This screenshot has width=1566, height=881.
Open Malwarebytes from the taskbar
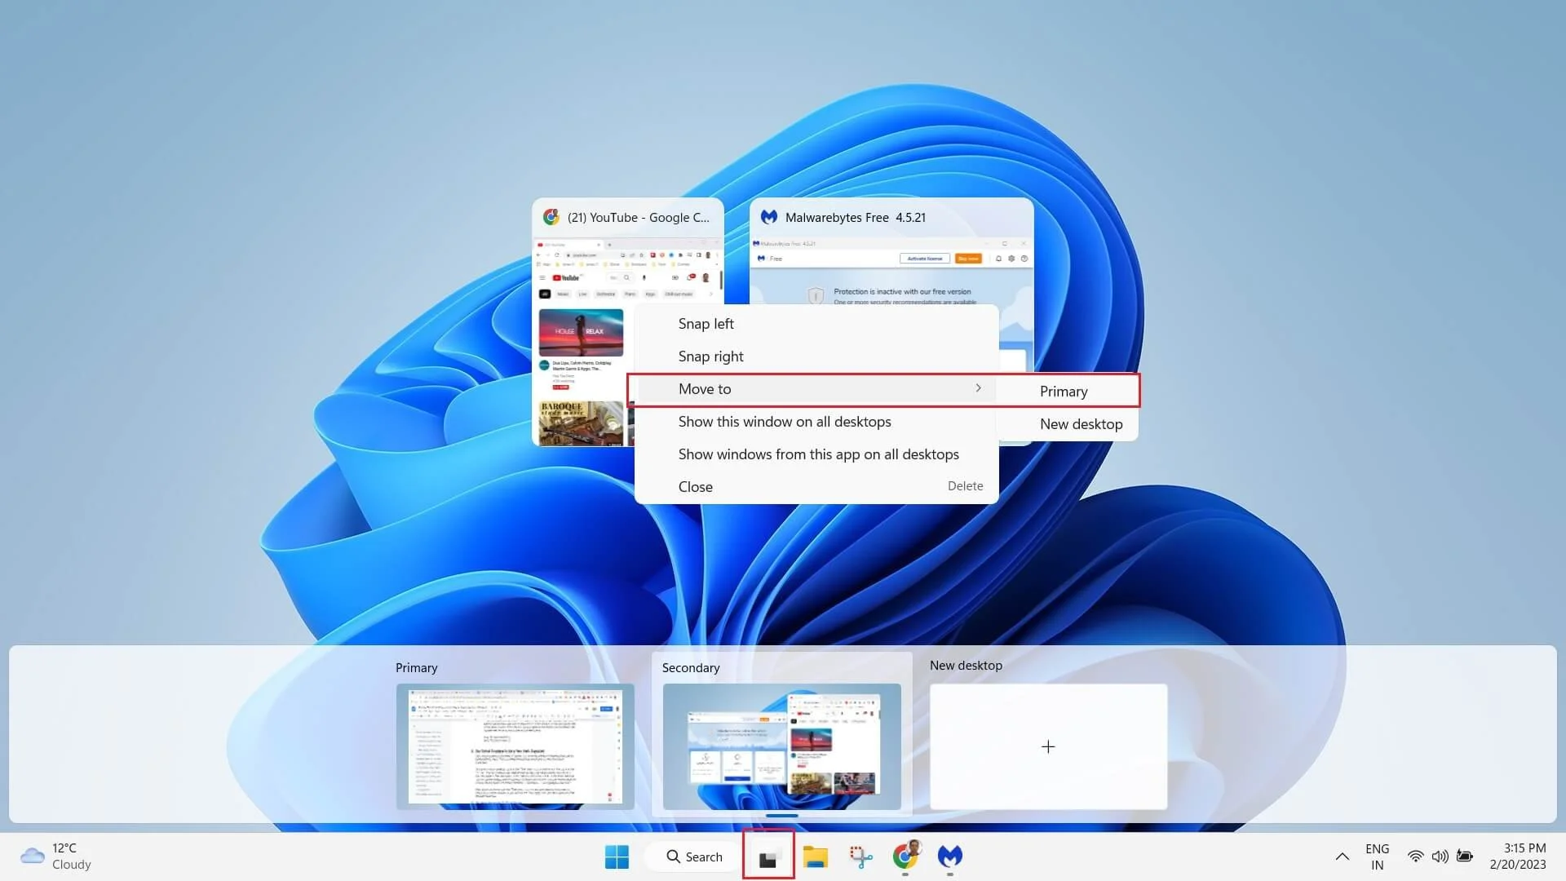(x=949, y=857)
